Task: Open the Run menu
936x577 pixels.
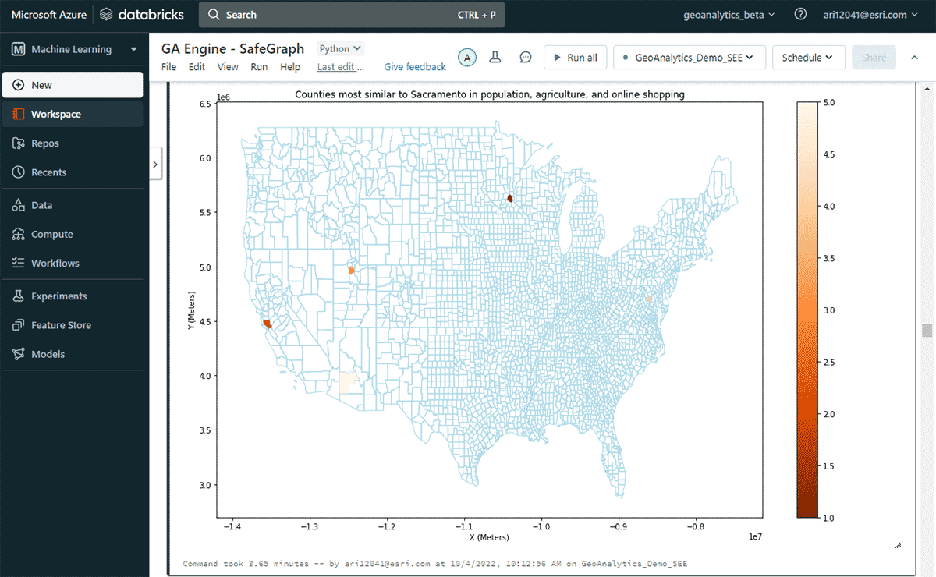Action: click(x=259, y=67)
